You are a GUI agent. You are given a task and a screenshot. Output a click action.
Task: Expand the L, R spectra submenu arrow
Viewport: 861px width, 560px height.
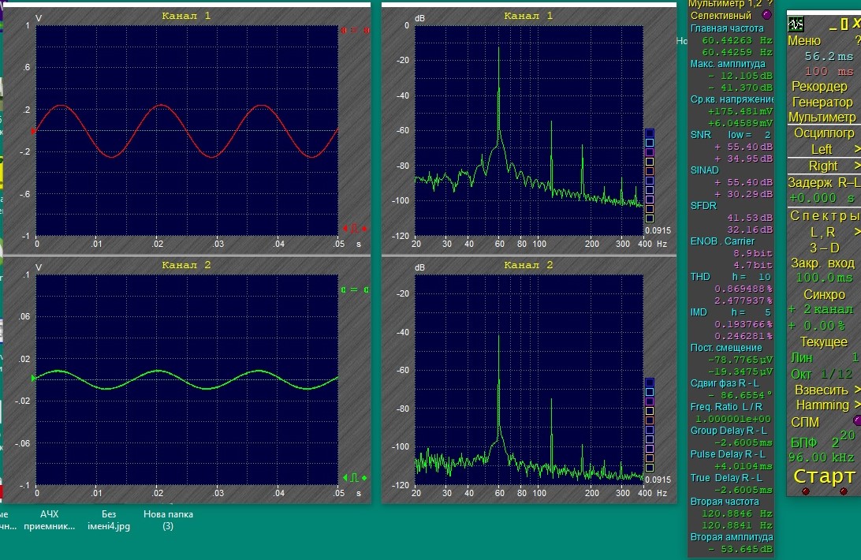(857, 232)
